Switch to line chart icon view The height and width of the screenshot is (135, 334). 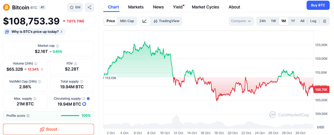pos(145,21)
